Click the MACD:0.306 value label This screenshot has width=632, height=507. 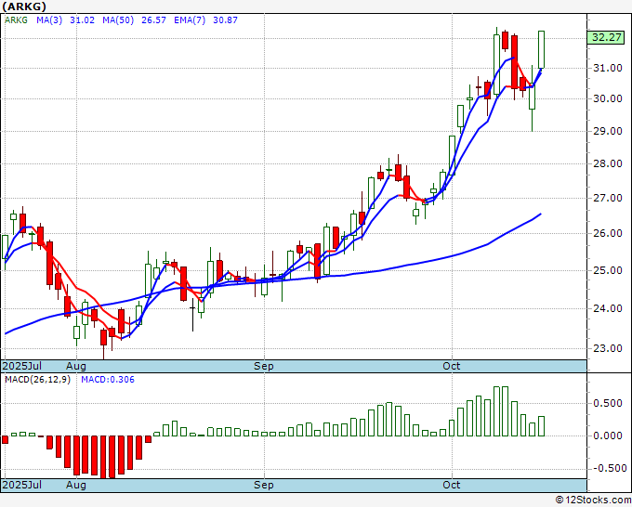pyautogui.click(x=108, y=380)
